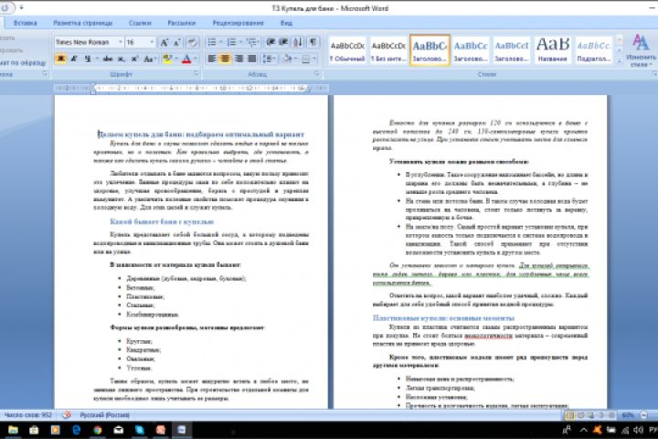Open the highlight color dropdown arrow
Screen dimensions: 658x439
coord(175,59)
